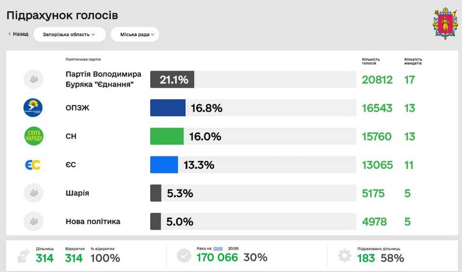Click the ОПЗЖ dark blue result bar
This screenshot has height=272, width=462.
pos(167,108)
